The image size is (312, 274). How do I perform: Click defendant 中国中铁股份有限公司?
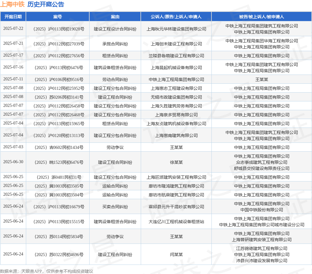[262, 210]
